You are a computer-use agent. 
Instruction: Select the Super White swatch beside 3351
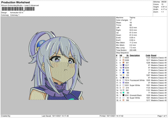pyautogui.click(x=123, y=85)
